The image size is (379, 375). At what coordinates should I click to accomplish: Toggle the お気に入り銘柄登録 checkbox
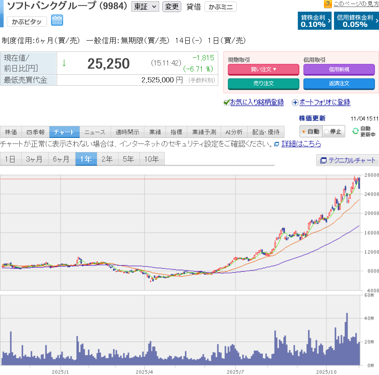(226, 102)
